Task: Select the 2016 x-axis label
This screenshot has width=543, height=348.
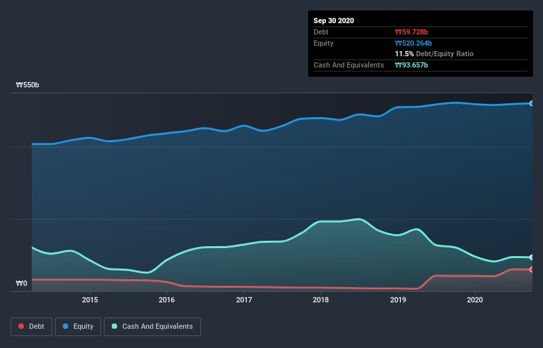Action: [167, 300]
